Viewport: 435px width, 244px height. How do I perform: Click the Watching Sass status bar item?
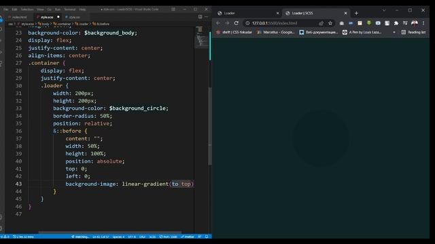pos(80,237)
